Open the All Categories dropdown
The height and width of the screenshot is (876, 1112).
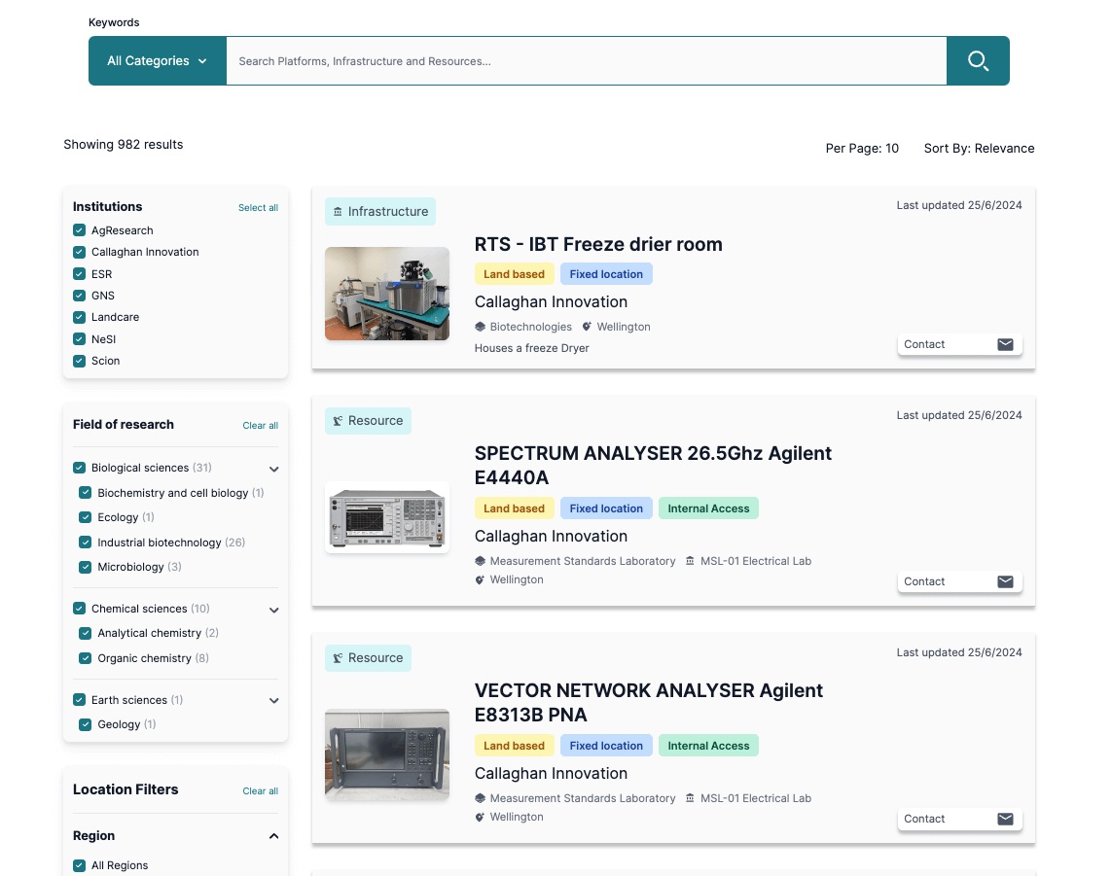pos(158,61)
